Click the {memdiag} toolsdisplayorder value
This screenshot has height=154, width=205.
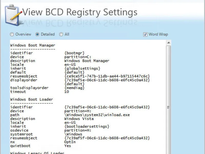tap(74, 88)
